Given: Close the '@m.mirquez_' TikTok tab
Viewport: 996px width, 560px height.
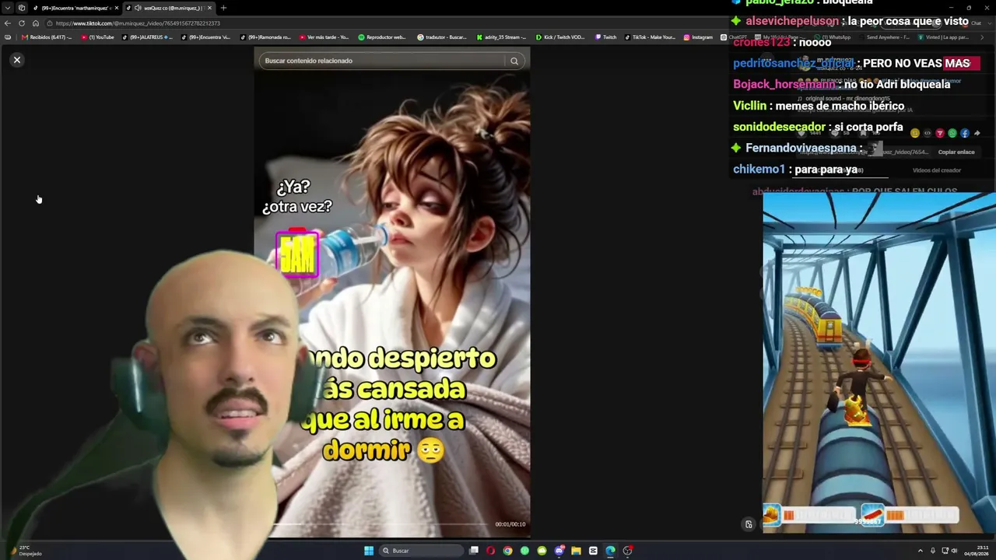Looking at the screenshot, I should (209, 8).
